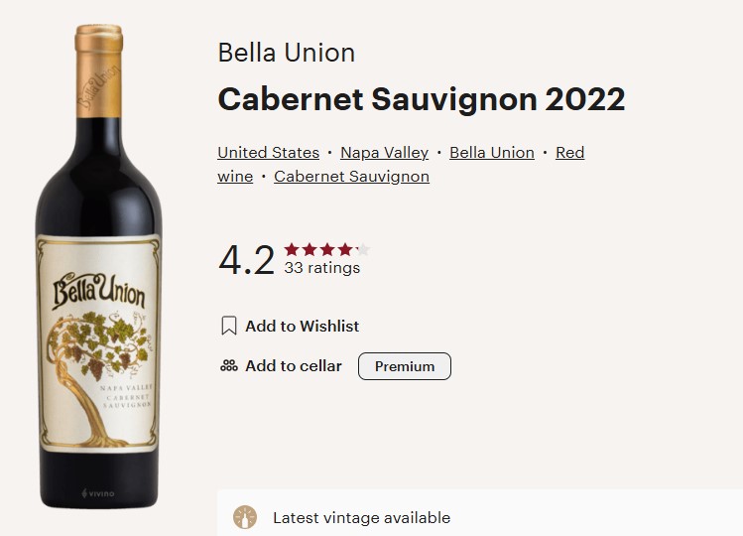
Task: Open the Napa Valley region link
Action: coord(384,153)
